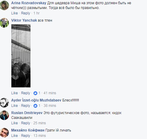View like reactions on Ayder Muzhdabaev's comment

point(37,106)
